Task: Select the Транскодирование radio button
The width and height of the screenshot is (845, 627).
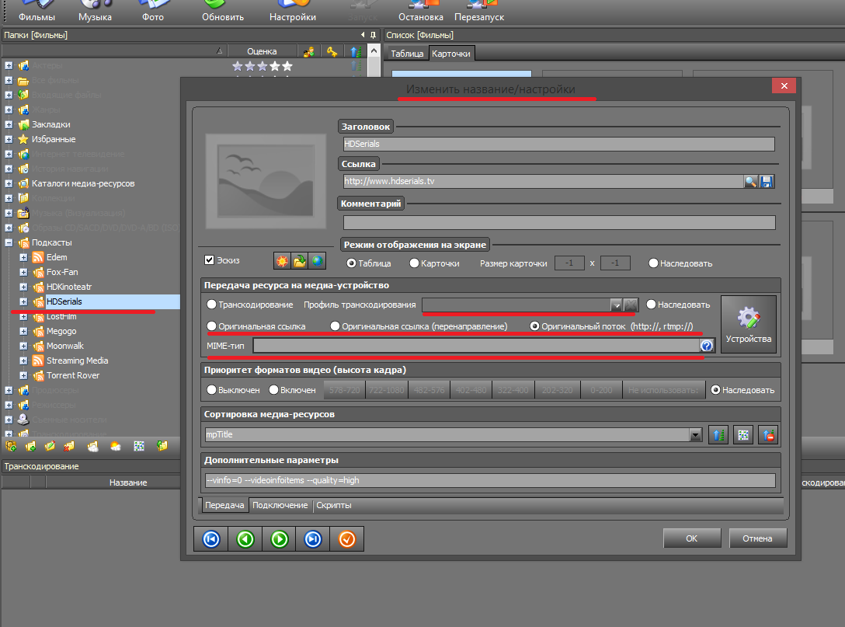Action: click(211, 305)
